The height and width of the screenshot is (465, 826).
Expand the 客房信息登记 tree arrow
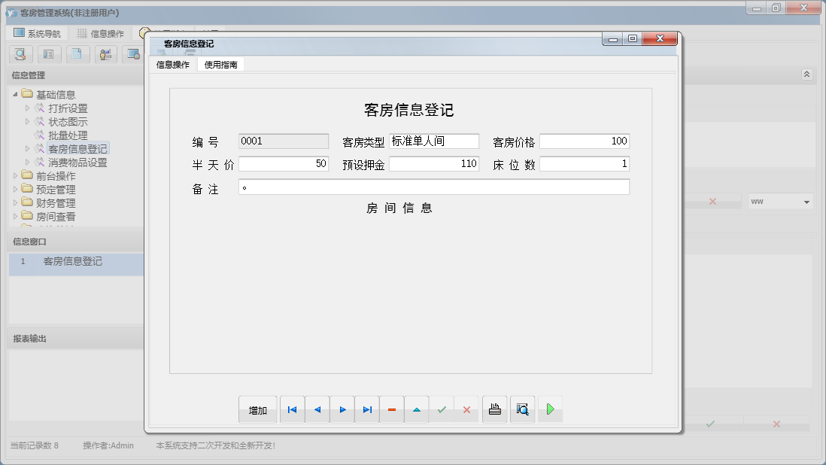27,149
